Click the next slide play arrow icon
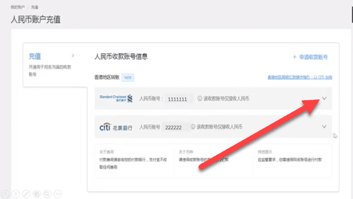Image resolution: width=353 pixels, height=199 pixels. click(15, 194)
